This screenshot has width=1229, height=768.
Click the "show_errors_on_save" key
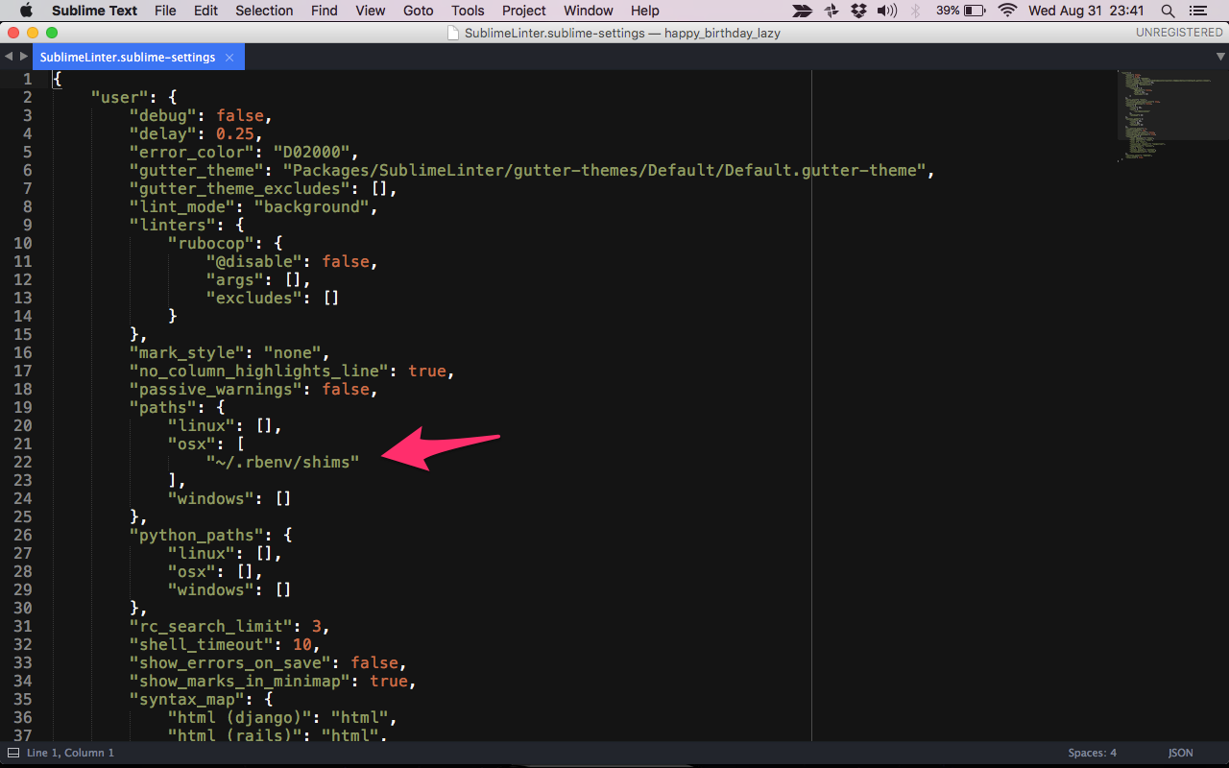click(230, 662)
